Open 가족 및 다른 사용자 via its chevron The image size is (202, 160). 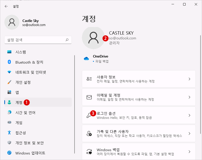189,134
